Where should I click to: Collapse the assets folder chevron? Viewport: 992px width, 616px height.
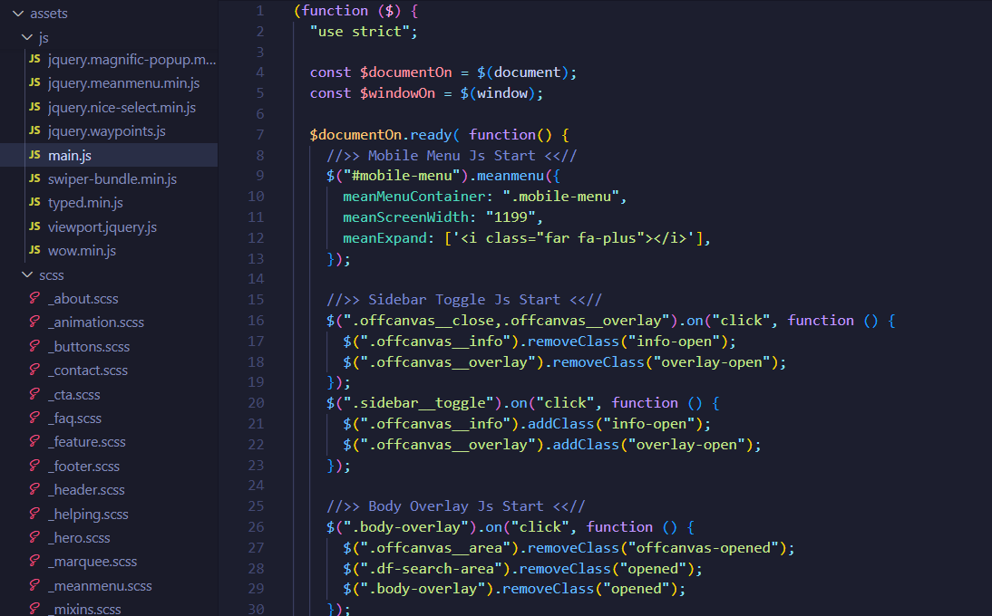coord(18,14)
